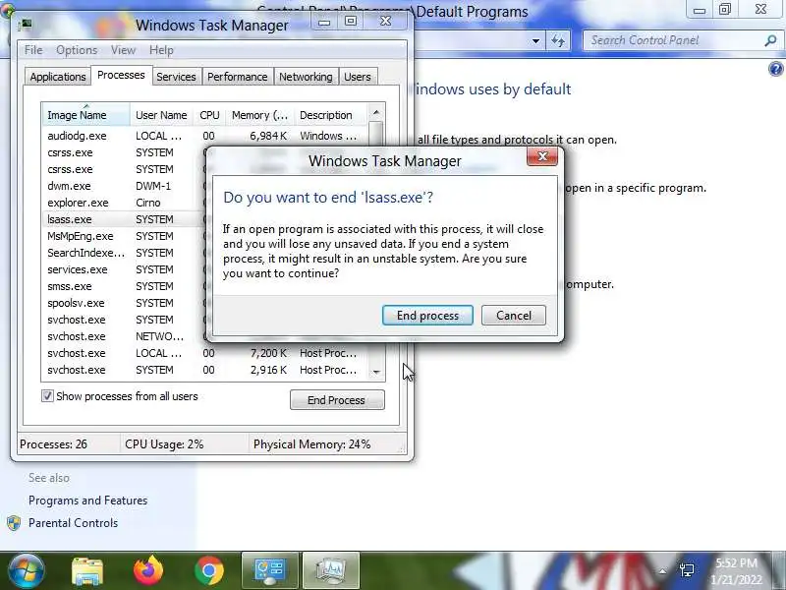Select svchost.exe row owned by NETWORK

[124, 336]
